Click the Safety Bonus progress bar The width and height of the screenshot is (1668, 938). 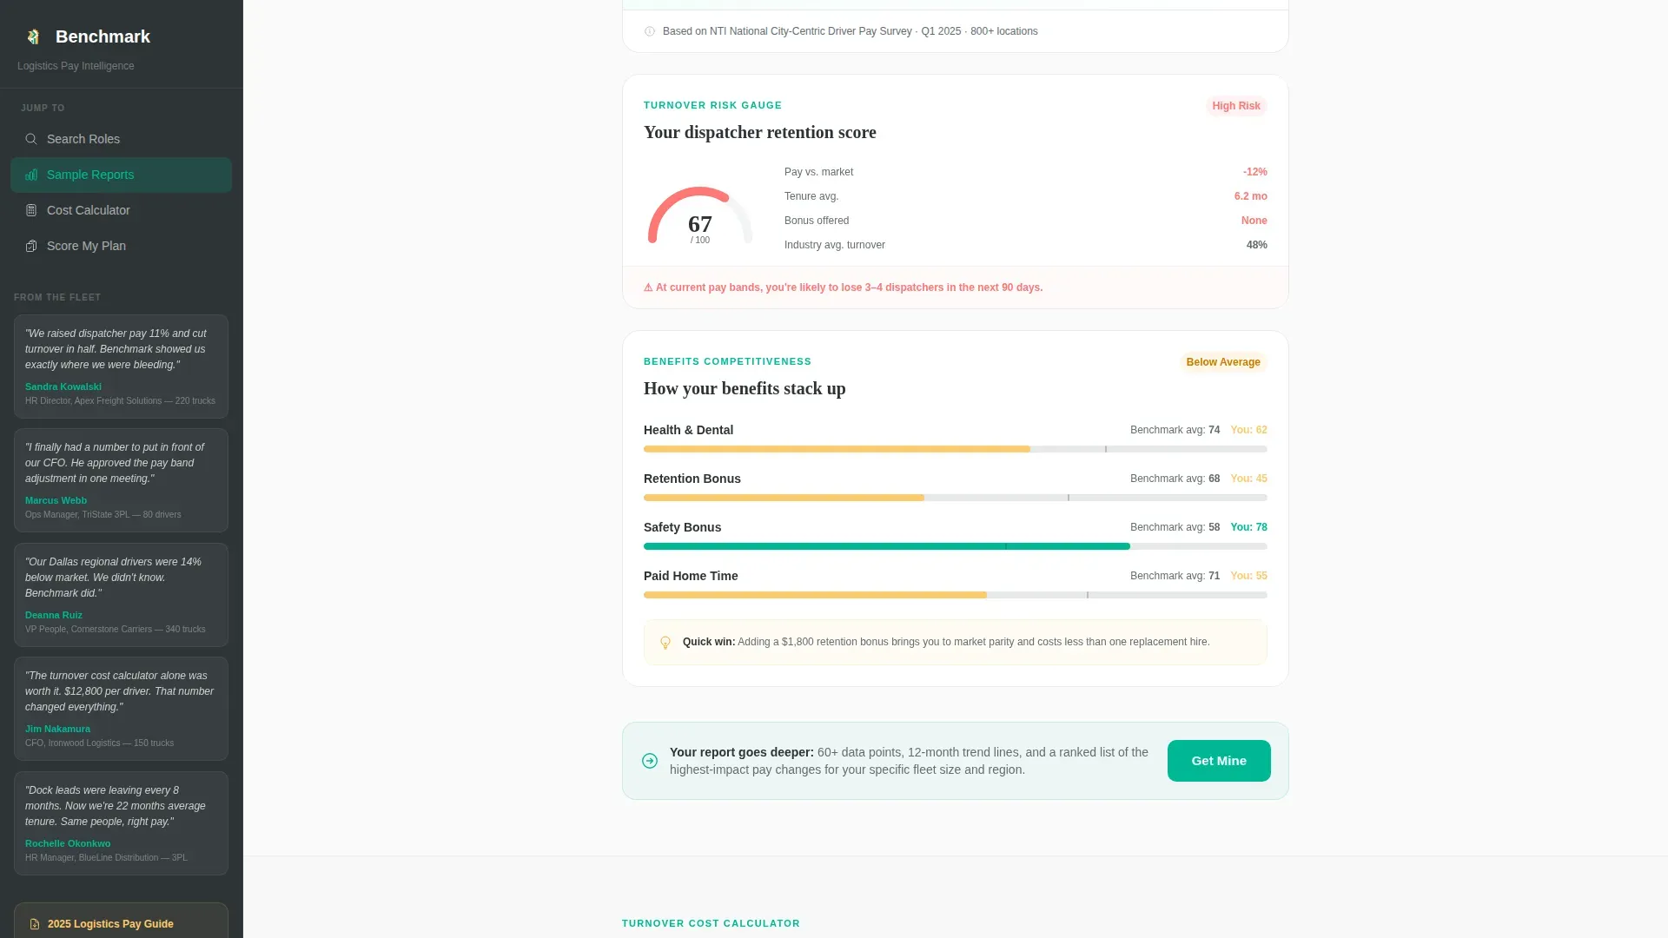(955, 546)
